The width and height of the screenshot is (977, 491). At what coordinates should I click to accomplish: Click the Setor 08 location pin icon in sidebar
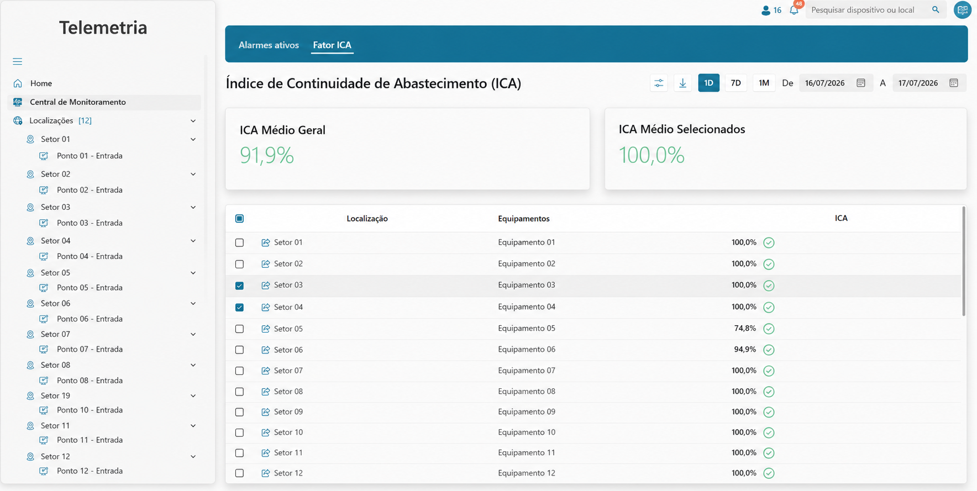[30, 365]
